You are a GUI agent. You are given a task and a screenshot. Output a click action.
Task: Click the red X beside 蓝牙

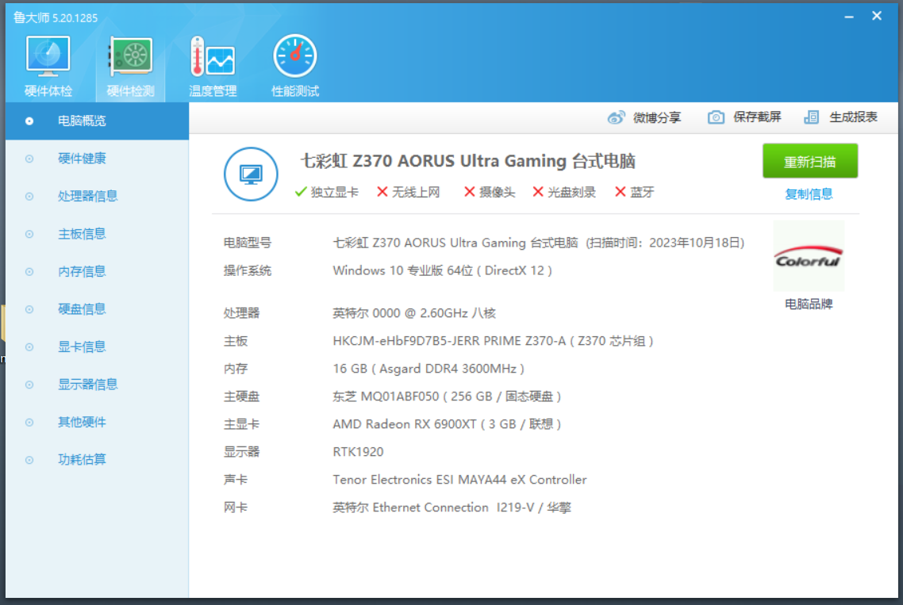pos(621,192)
